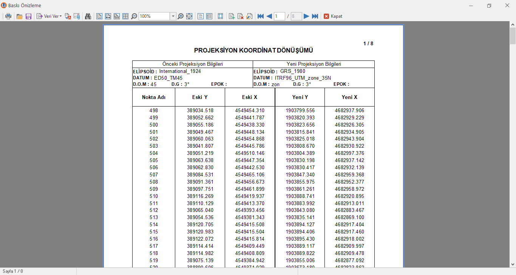Click the send by e-mail attachment icon
This screenshot has width=516, height=275.
(x=77, y=16)
